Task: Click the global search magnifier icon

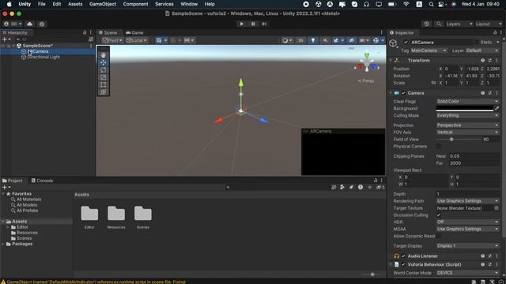Action: point(439,24)
